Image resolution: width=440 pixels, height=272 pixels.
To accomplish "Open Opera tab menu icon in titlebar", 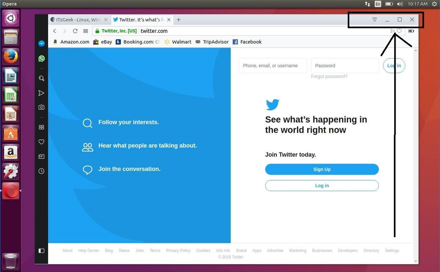I will [375, 20].
